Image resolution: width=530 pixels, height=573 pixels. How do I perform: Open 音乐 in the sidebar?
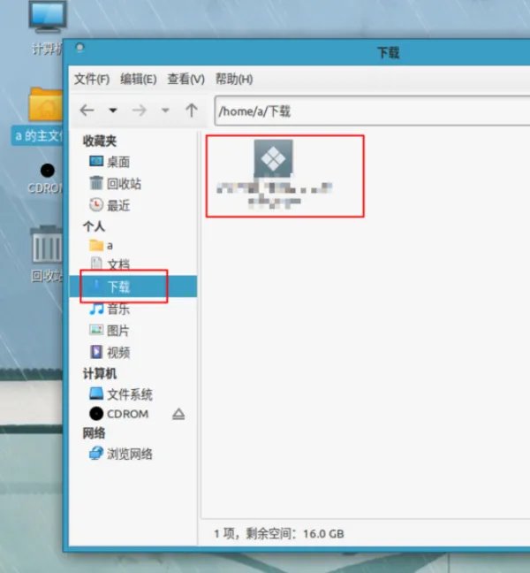point(133,309)
